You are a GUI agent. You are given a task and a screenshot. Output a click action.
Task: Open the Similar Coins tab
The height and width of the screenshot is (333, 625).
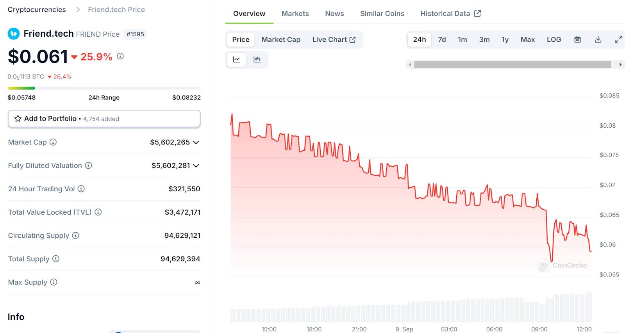click(x=382, y=14)
